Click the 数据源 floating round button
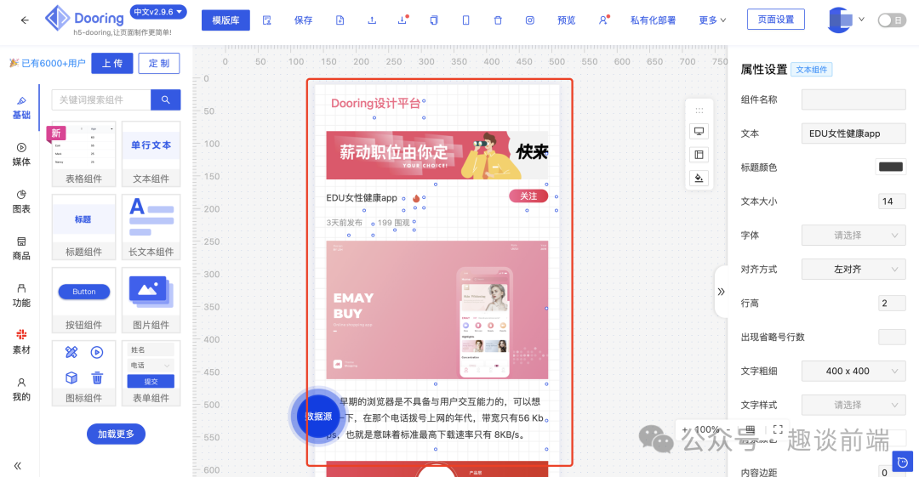 (x=318, y=416)
